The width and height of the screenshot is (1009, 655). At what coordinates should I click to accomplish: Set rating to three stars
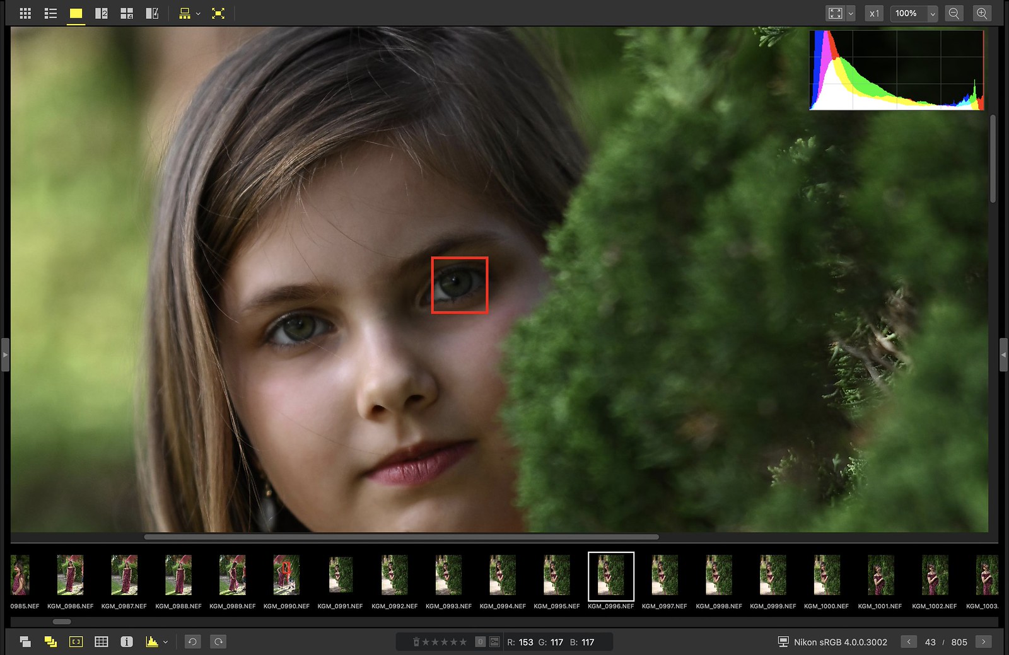point(445,642)
